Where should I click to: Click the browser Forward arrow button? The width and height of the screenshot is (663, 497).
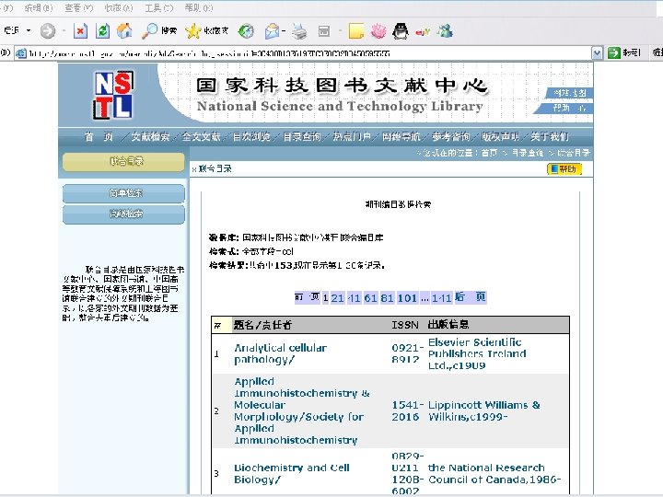click(x=47, y=31)
